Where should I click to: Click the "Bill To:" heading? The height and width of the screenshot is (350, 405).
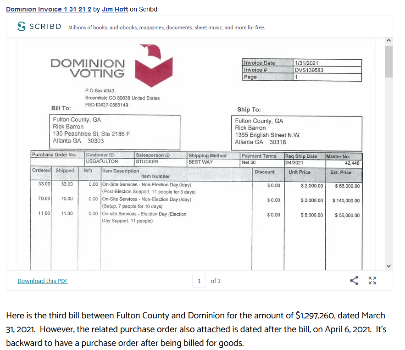[x=61, y=108]
